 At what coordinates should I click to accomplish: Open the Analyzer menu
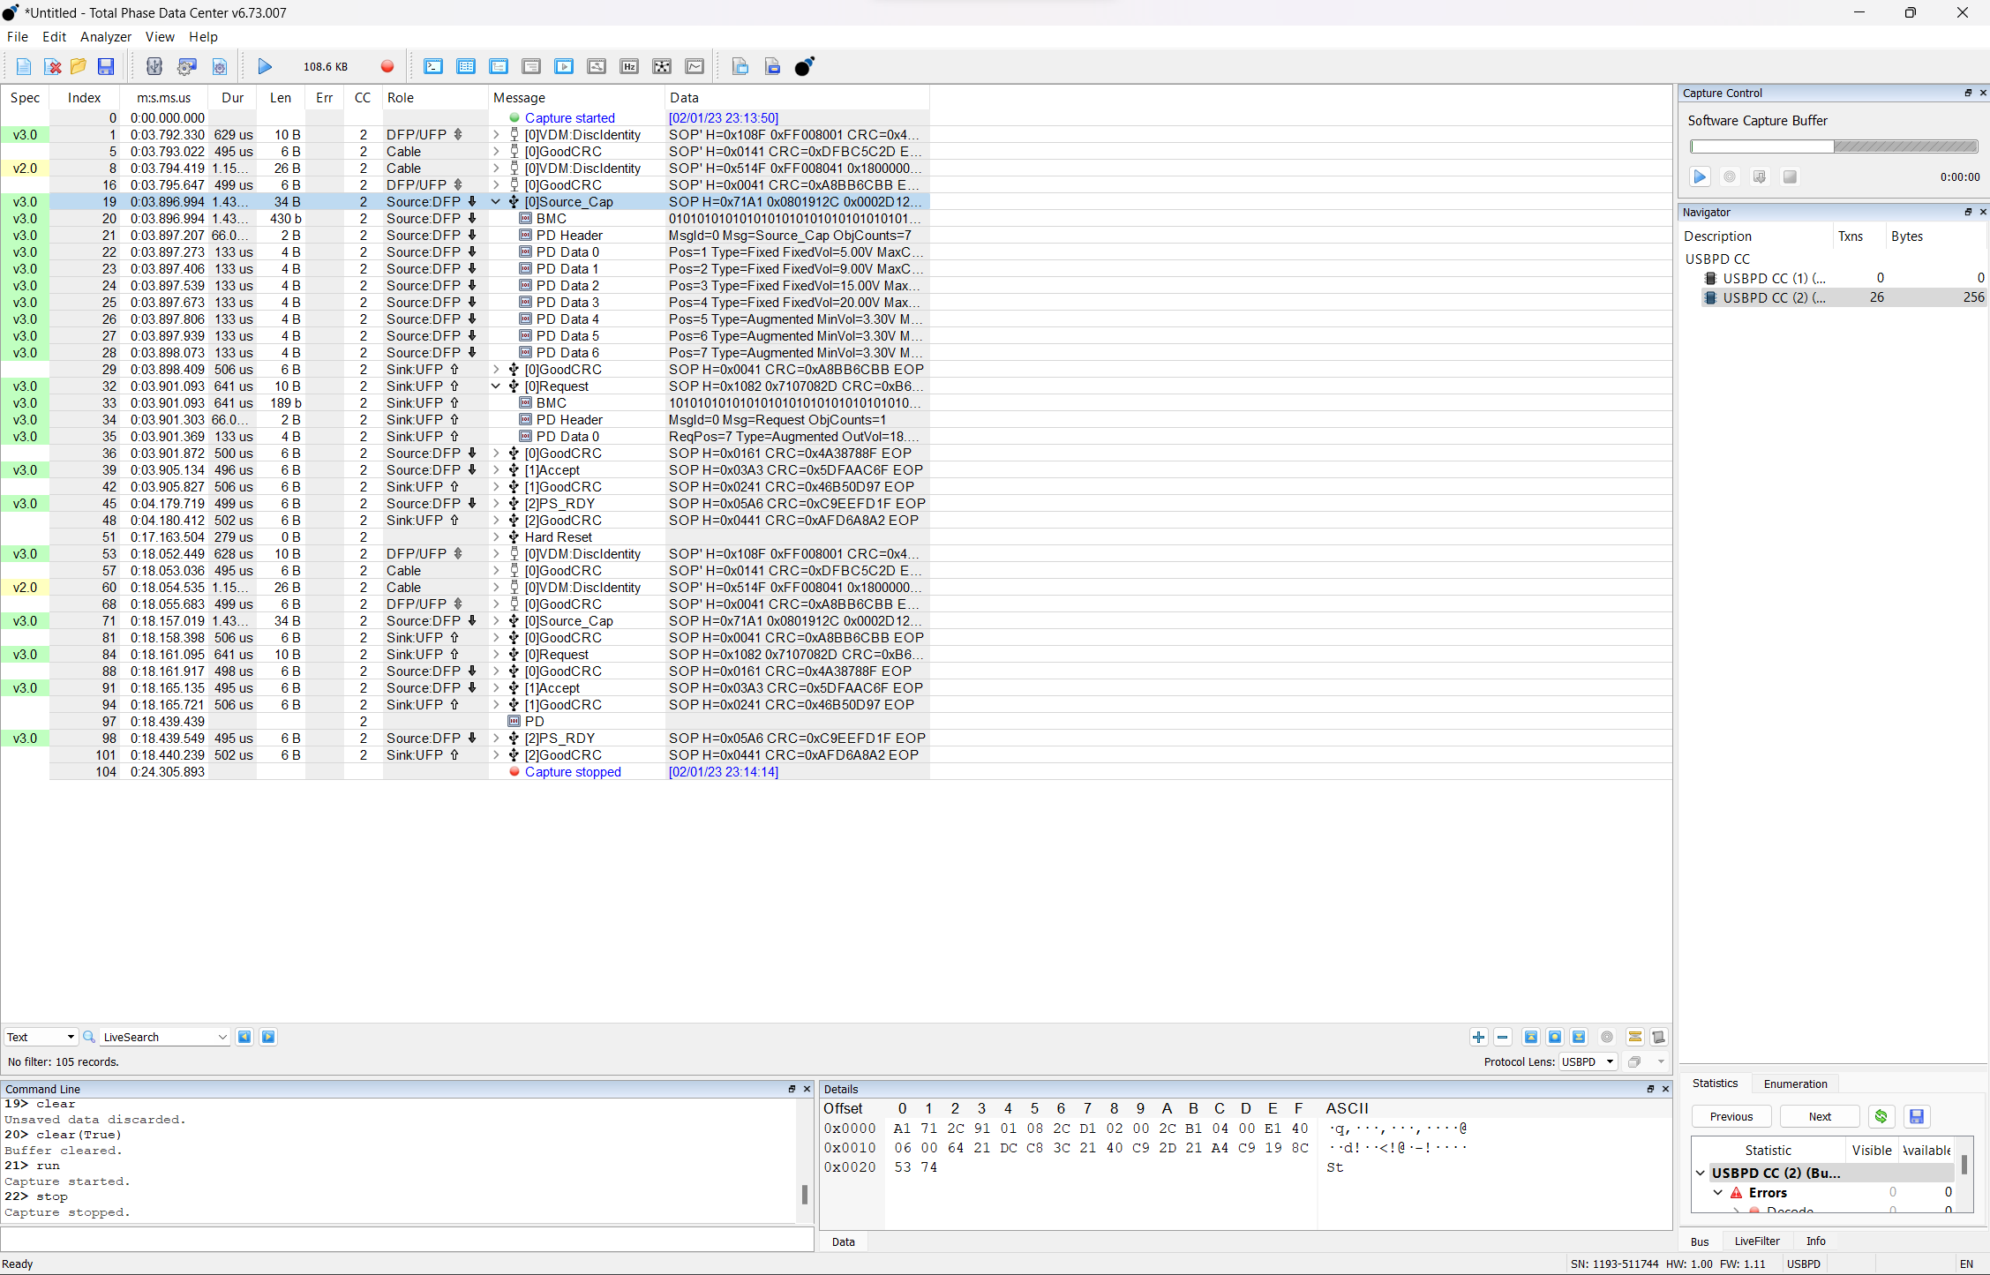coord(106,36)
